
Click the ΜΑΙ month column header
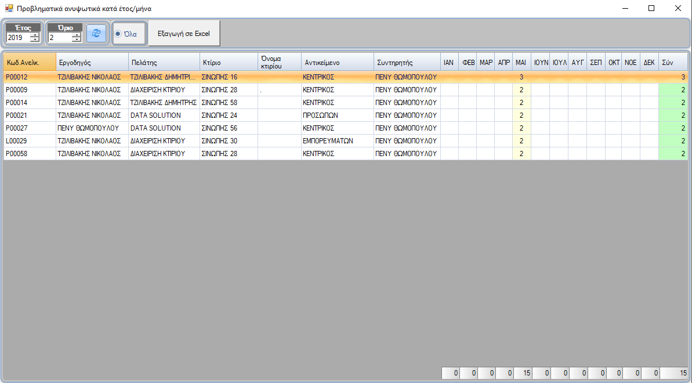pos(521,62)
